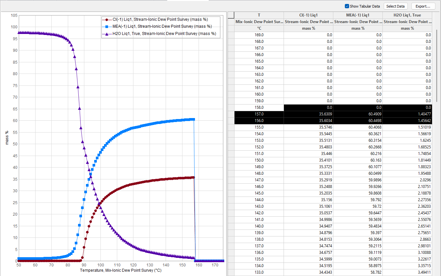The width and height of the screenshot is (441, 276).
Task: Click the Cl(-1) value 35.6034
Action: (x=308, y=121)
